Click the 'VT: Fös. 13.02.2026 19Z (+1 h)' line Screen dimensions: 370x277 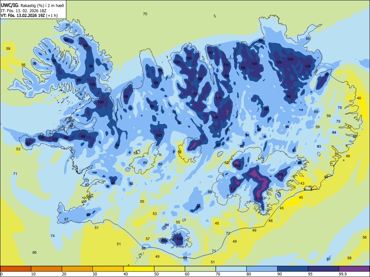(29, 16)
